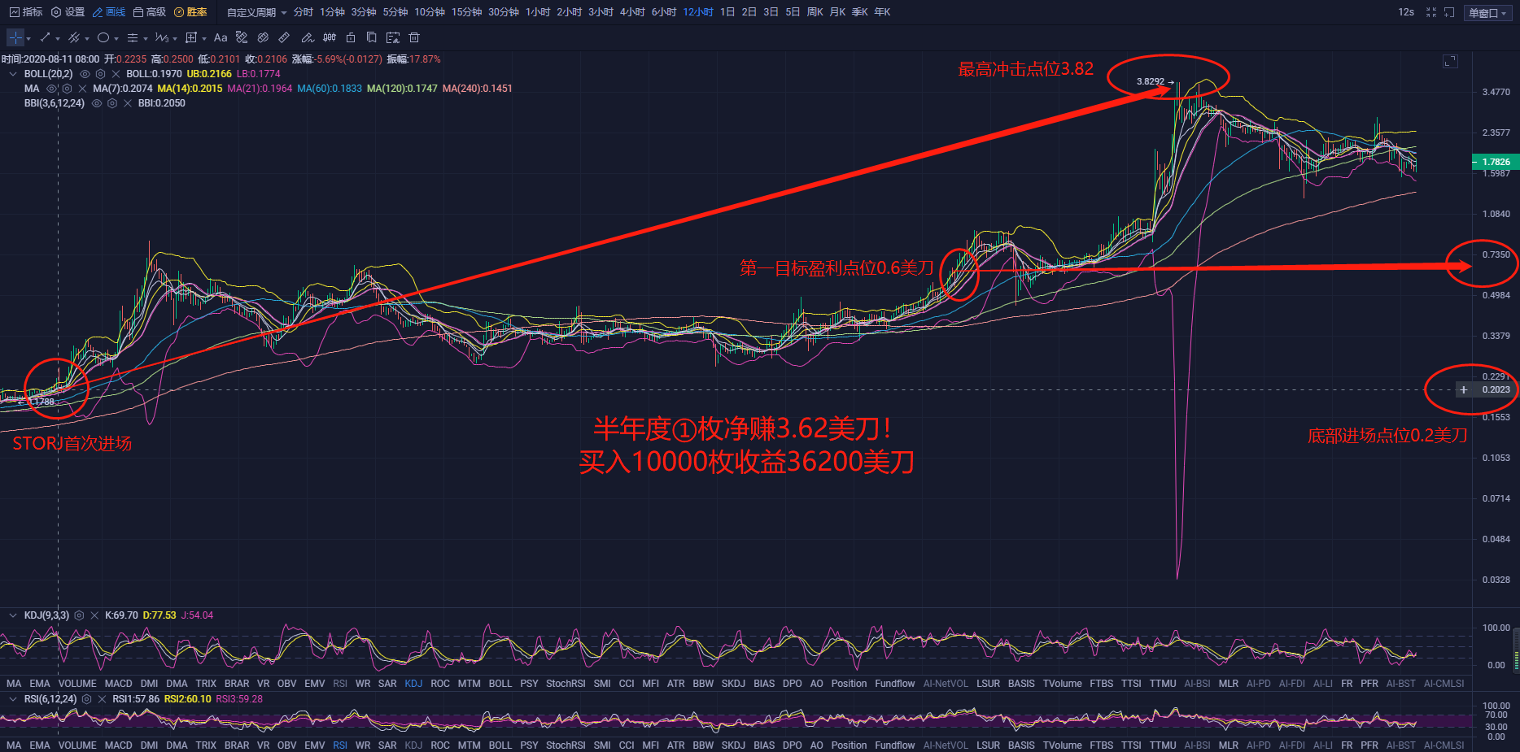Image resolution: width=1520 pixels, height=752 pixels.
Task: Expand wave tool dropdown arrow
Action: click(x=175, y=38)
